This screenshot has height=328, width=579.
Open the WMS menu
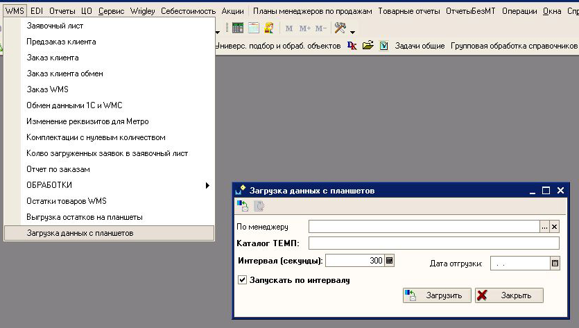point(15,11)
